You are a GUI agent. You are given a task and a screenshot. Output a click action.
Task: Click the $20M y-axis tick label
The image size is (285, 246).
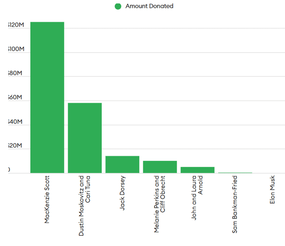click(15, 146)
